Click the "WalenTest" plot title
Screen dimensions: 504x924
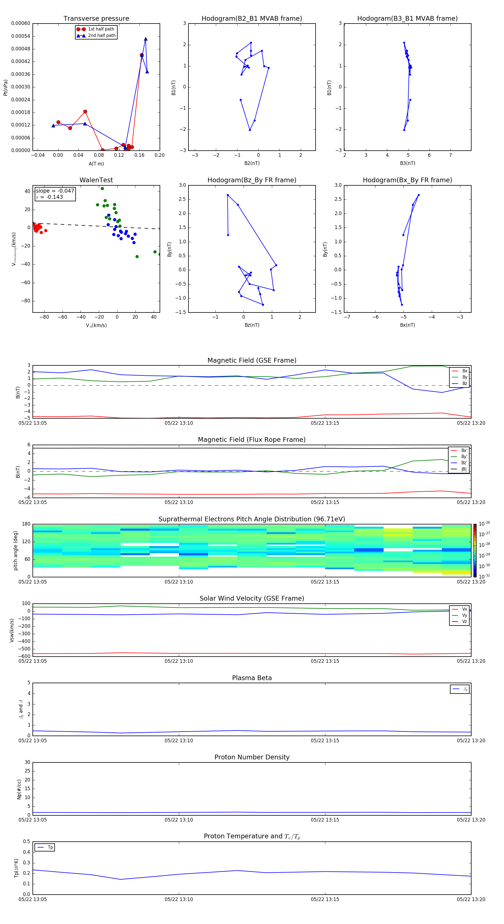[x=96, y=180]
